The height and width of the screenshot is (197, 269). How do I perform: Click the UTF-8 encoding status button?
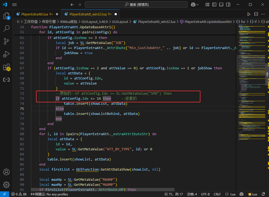point(205,194)
